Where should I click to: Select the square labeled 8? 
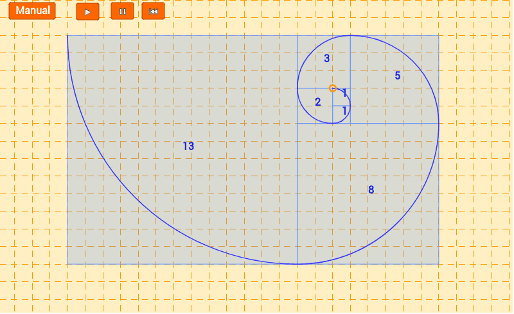(x=368, y=194)
